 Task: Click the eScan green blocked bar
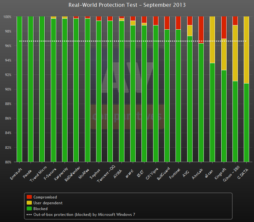click(x=212, y=113)
